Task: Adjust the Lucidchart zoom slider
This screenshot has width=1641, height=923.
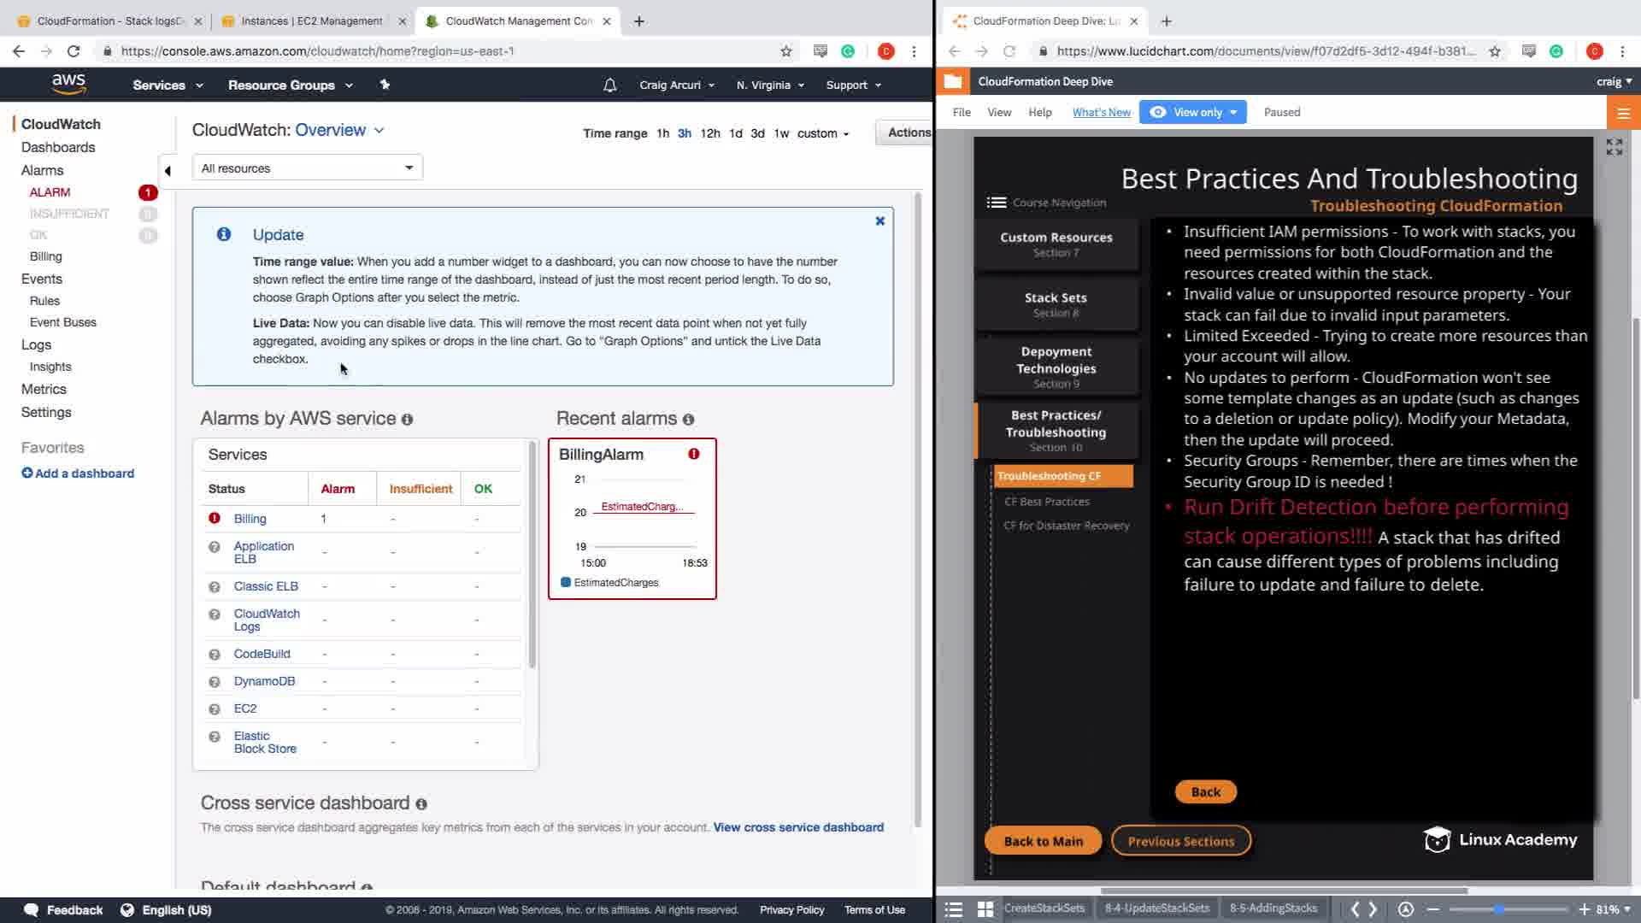Action: tap(1499, 909)
